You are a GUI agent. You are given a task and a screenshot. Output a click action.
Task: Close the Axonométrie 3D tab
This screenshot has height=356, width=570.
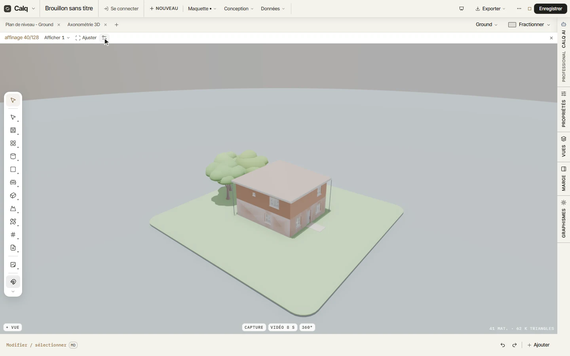(105, 25)
